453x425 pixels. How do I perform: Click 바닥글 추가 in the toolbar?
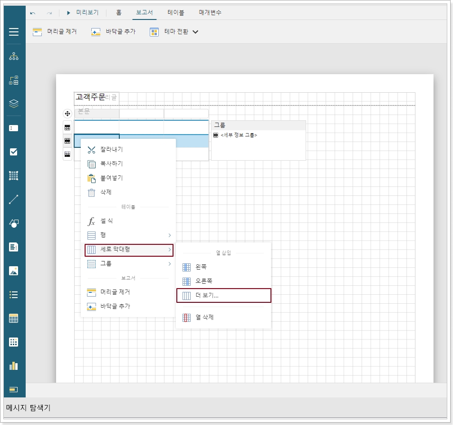point(114,32)
